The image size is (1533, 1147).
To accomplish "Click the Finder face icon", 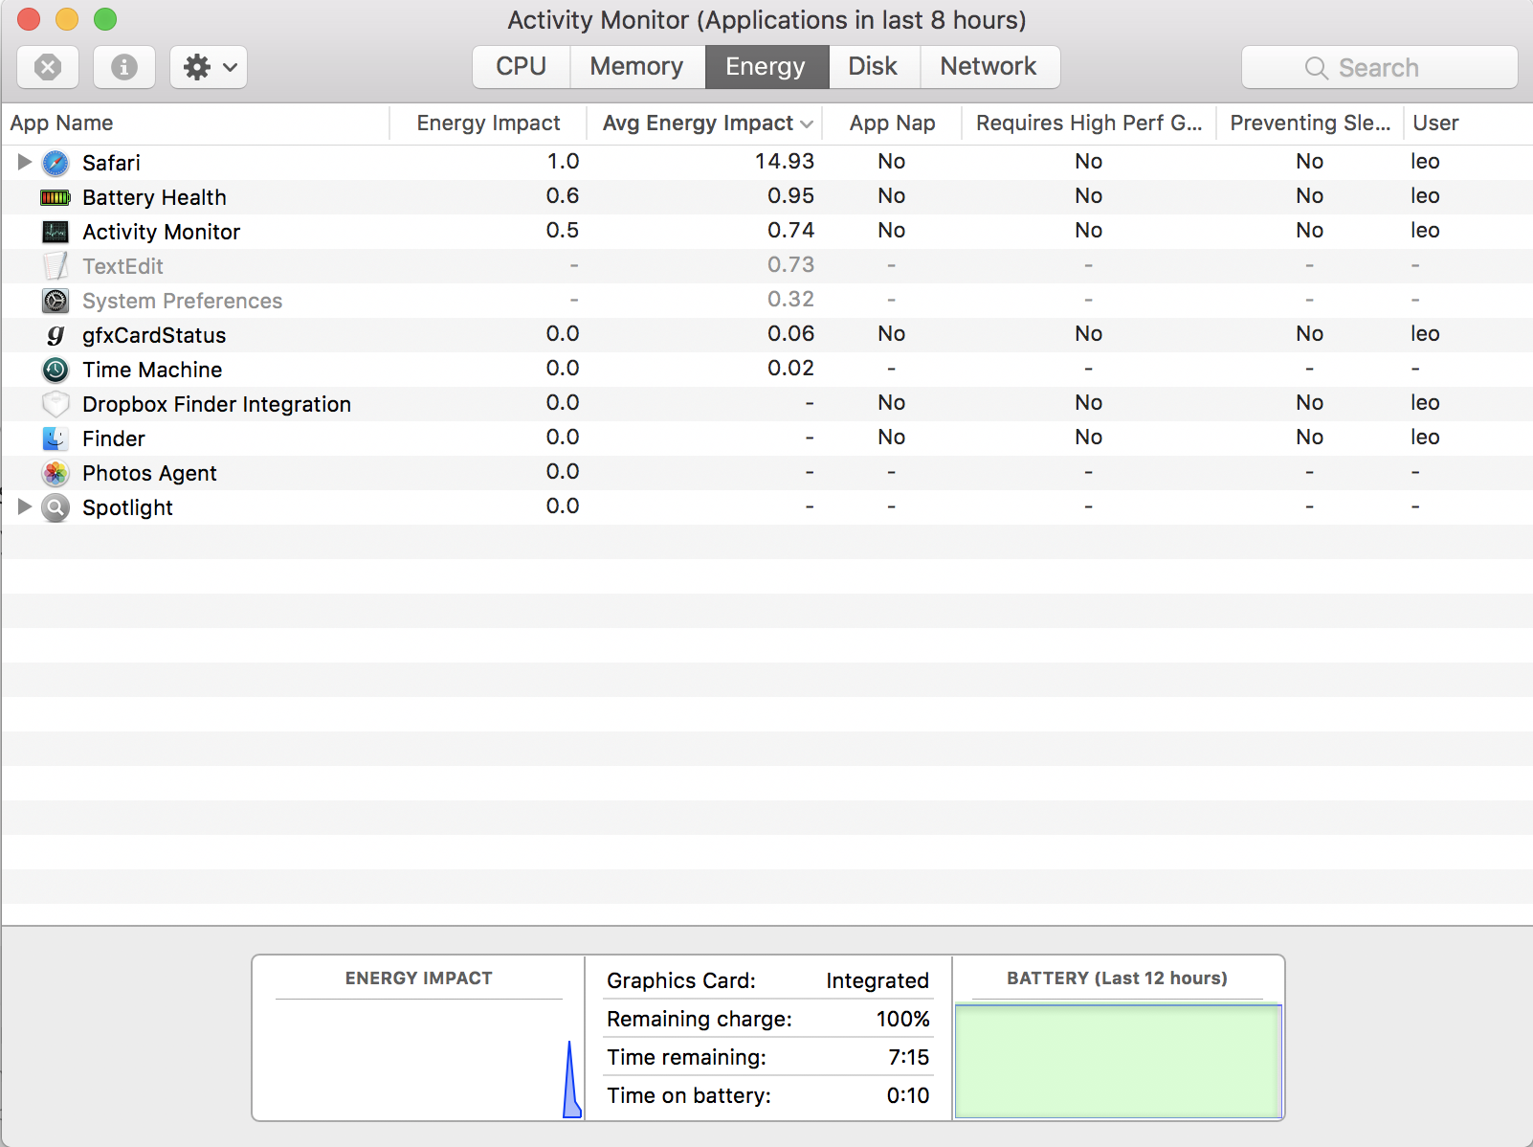I will [56, 439].
